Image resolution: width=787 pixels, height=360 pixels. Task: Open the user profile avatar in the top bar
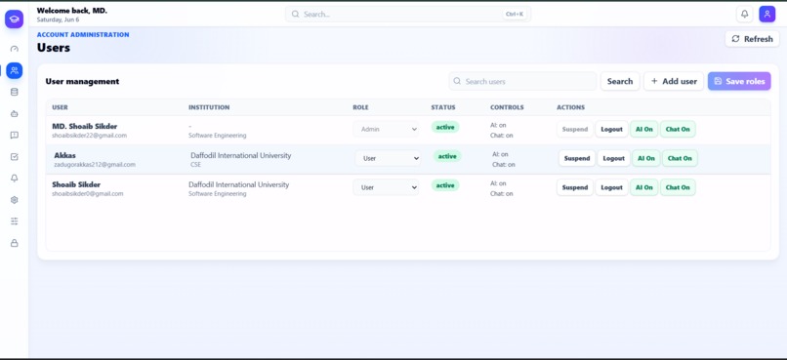click(766, 14)
